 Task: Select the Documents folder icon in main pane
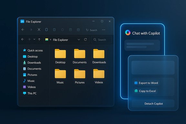coord(79,54)
